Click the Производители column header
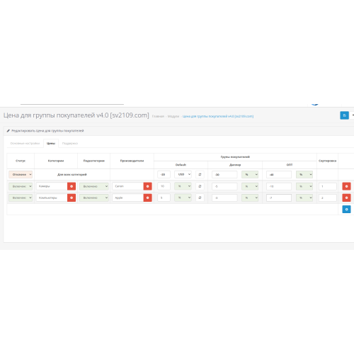354x354 pixels. click(x=132, y=161)
